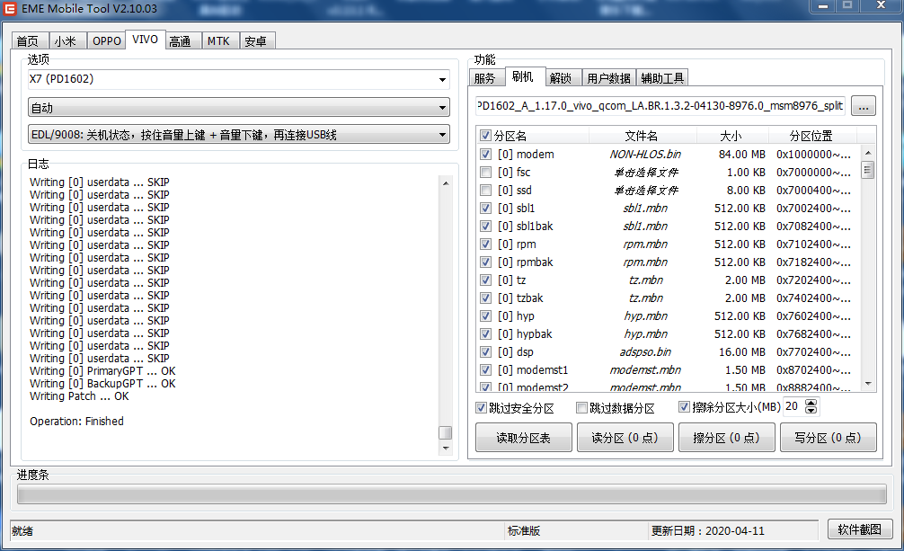Viewport: 904px width, 551px height.
Task: Click the 大小 column header
Action: 731,136
